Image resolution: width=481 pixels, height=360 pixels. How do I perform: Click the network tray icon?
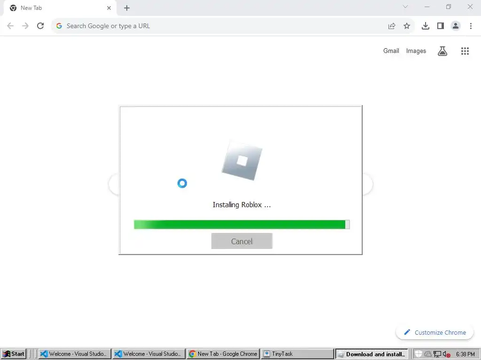click(x=437, y=354)
